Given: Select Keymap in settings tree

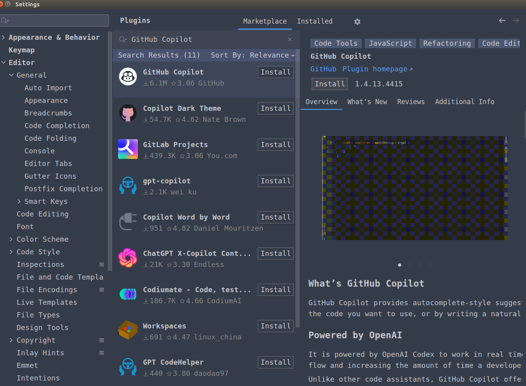Looking at the screenshot, I should pyautogui.click(x=22, y=50).
